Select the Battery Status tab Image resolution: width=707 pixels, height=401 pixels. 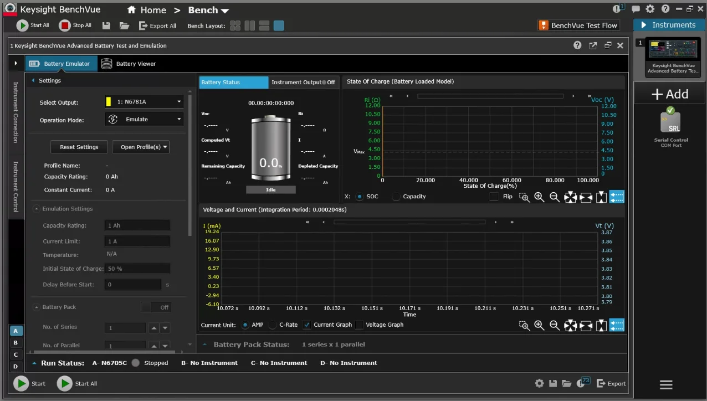[x=234, y=83]
